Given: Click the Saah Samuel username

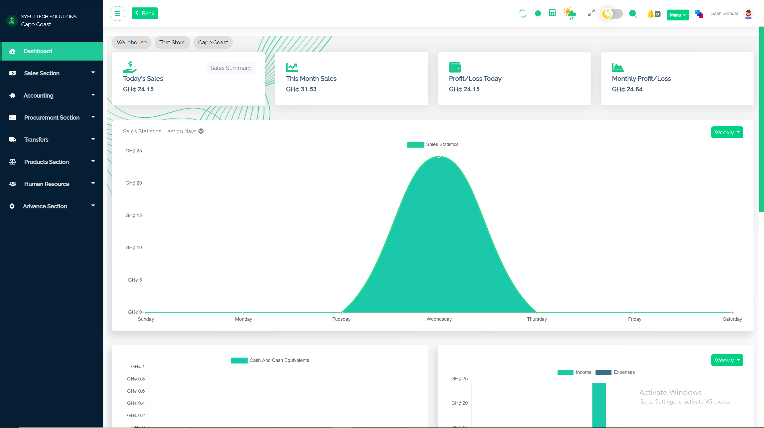Looking at the screenshot, I should 724,13.
